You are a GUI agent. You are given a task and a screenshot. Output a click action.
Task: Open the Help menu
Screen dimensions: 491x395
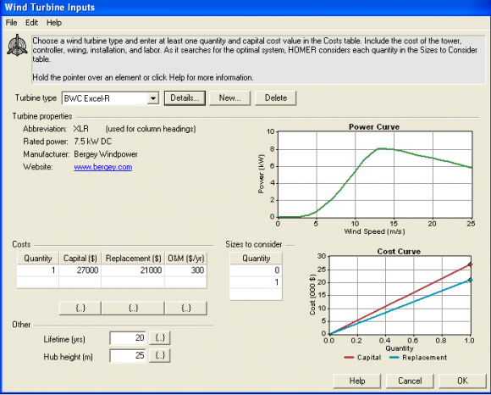(54, 23)
